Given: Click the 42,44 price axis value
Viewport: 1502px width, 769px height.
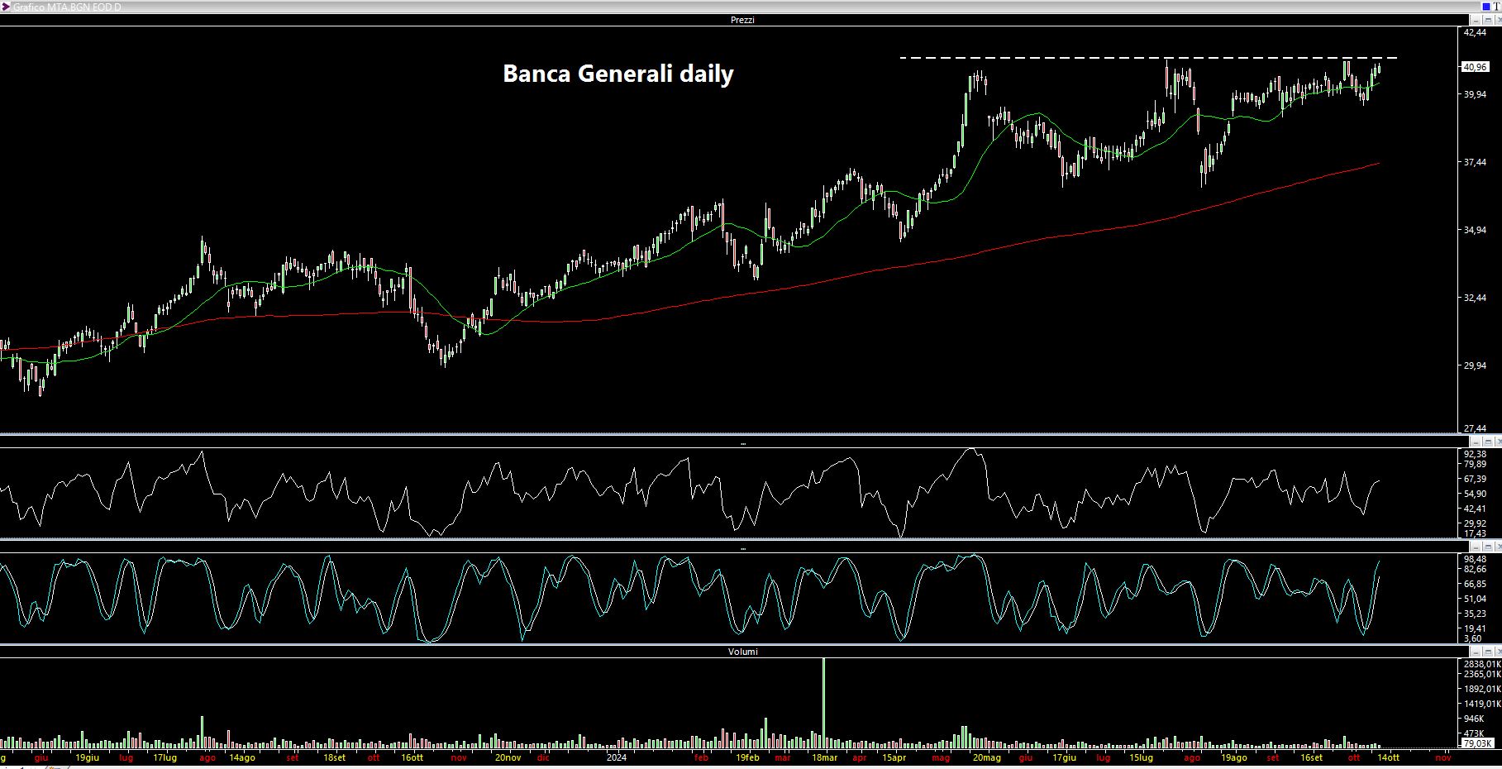Looking at the screenshot, I should click(1475, 32).
